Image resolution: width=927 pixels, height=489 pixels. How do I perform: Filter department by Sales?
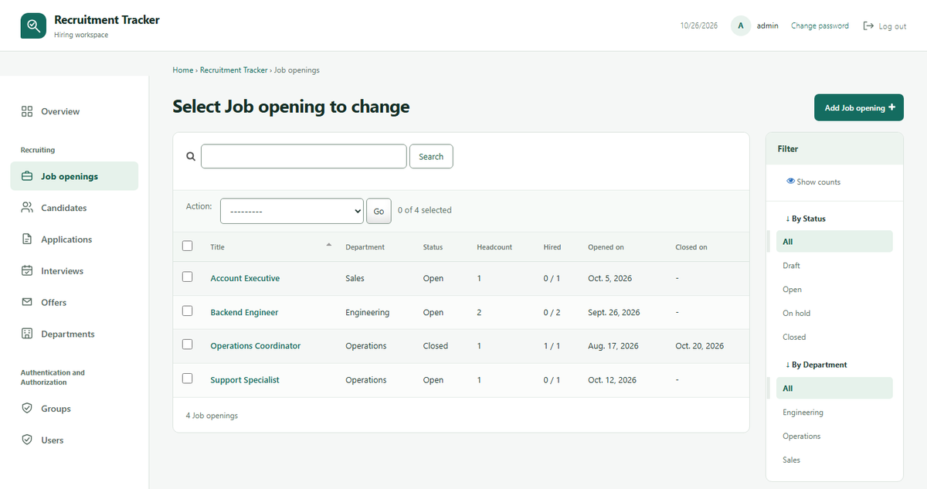834,460
